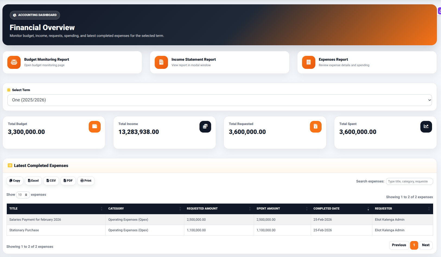Click the calendar icon beside Select Term
Screen dimensions: 441x257
9,90
